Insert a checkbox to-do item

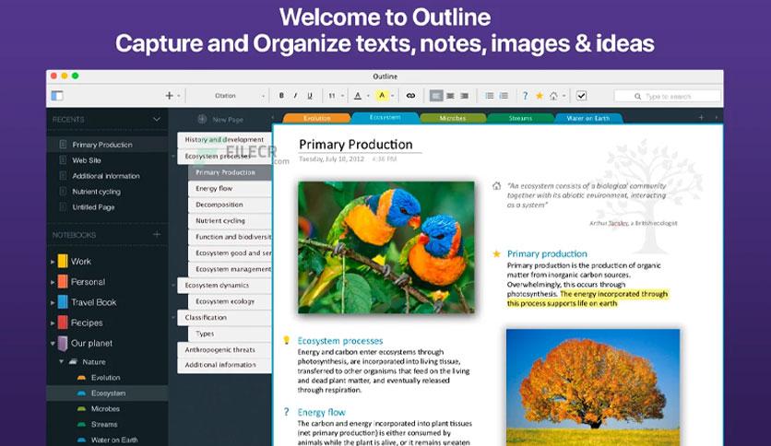581,96
